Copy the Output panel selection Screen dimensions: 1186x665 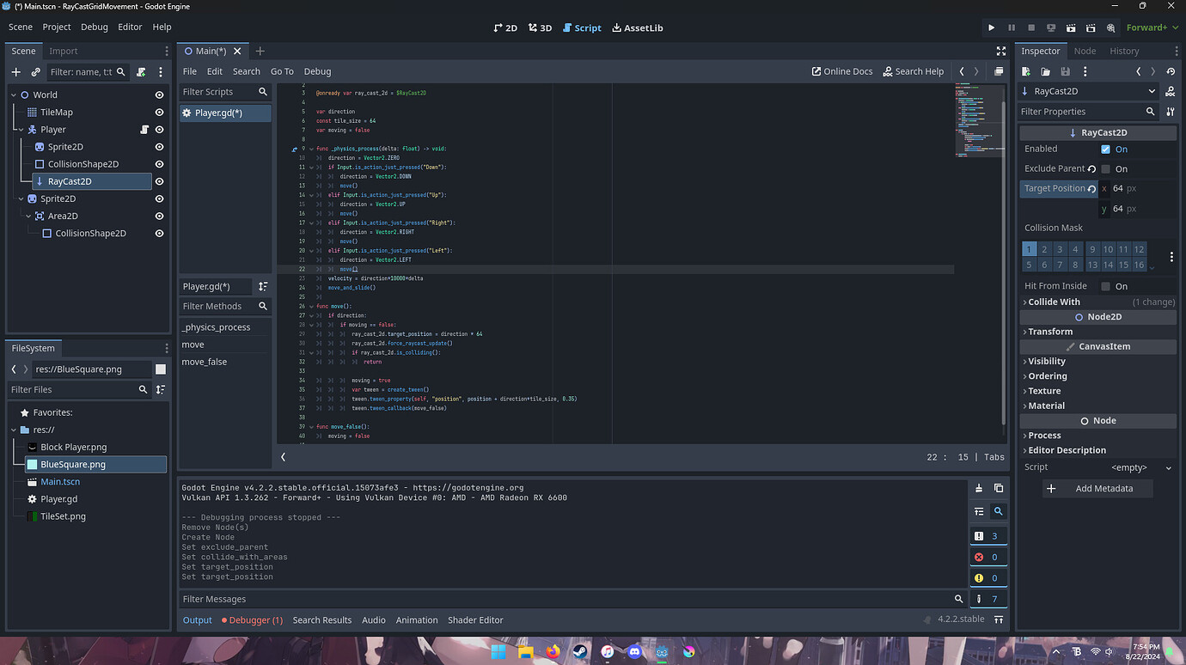pyautogui.click(x=999, y=488)
